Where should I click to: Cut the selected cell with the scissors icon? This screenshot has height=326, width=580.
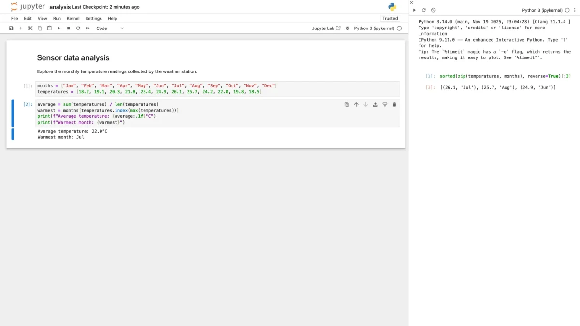coord(30,28)
